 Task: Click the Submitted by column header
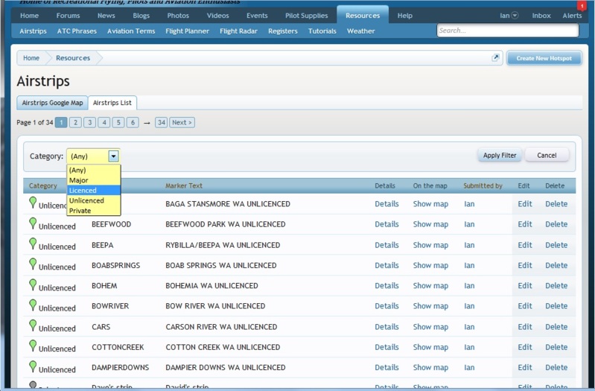coord(483,185)
